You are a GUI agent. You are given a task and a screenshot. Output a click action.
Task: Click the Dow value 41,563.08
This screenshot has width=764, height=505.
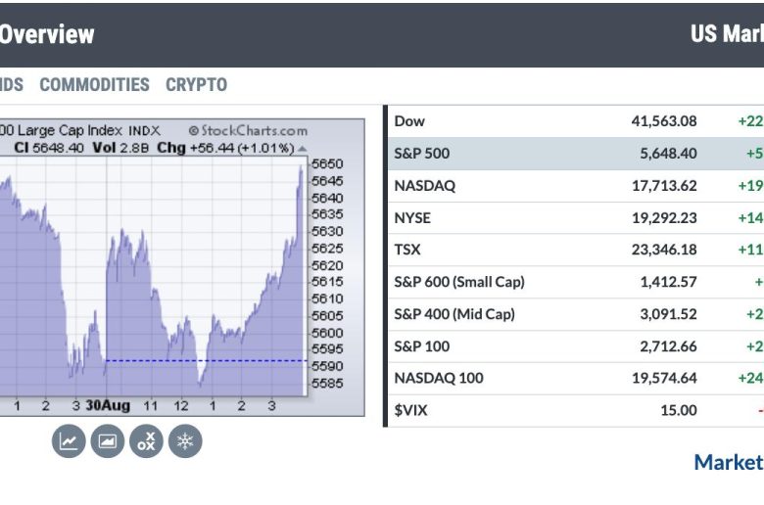coord(664,121)
